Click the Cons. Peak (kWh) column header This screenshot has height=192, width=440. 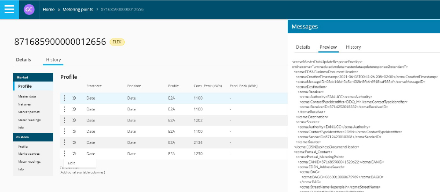pyautogui.click(x=208, y=86)
